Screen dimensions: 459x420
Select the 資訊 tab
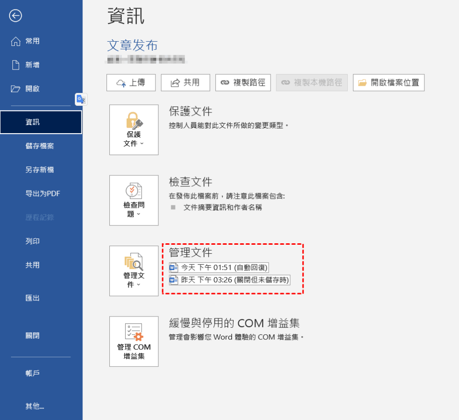tap(41, 122)
